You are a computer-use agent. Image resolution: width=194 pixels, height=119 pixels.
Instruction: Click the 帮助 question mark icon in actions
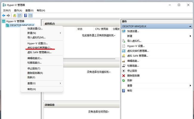(x=124, y=90)
